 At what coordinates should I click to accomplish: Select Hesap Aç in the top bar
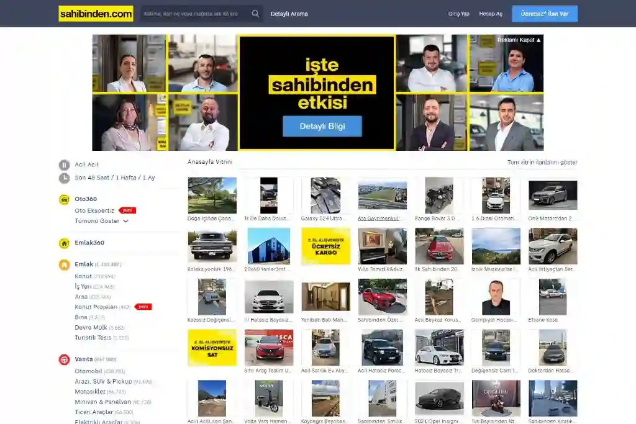click(x=491, y=14)
